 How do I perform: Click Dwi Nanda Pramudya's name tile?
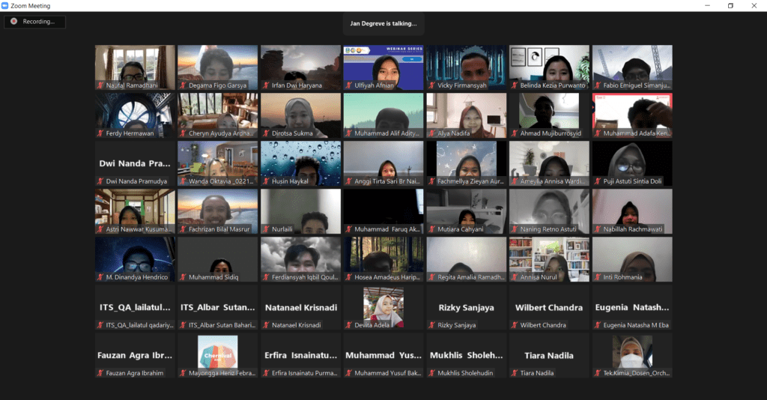135,163
